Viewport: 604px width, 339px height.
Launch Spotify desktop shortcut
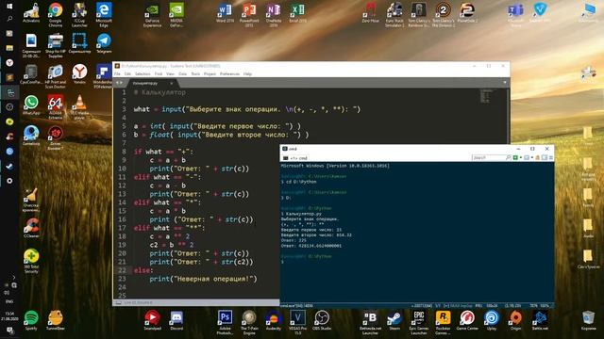[x=31, y=320]
